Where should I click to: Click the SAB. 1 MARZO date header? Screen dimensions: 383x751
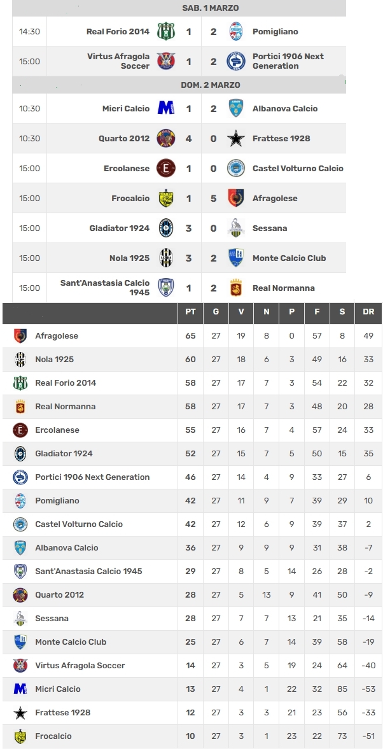coord(210,8)
